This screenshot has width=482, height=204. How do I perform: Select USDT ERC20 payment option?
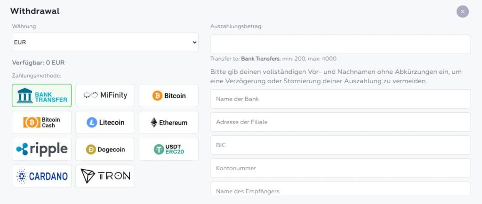(169, 149)
